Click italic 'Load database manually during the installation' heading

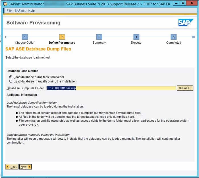[38, 135]
